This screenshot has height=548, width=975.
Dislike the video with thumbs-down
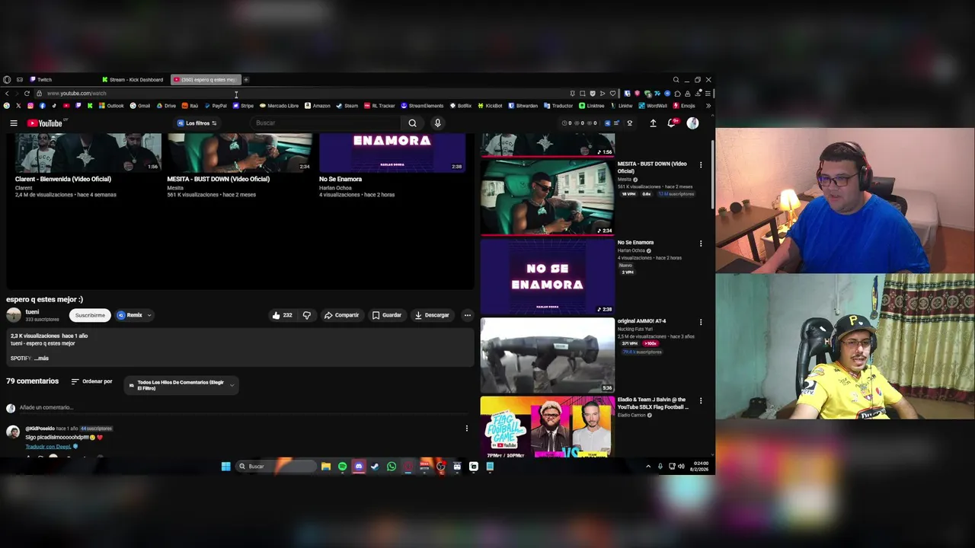pos(306,315)
